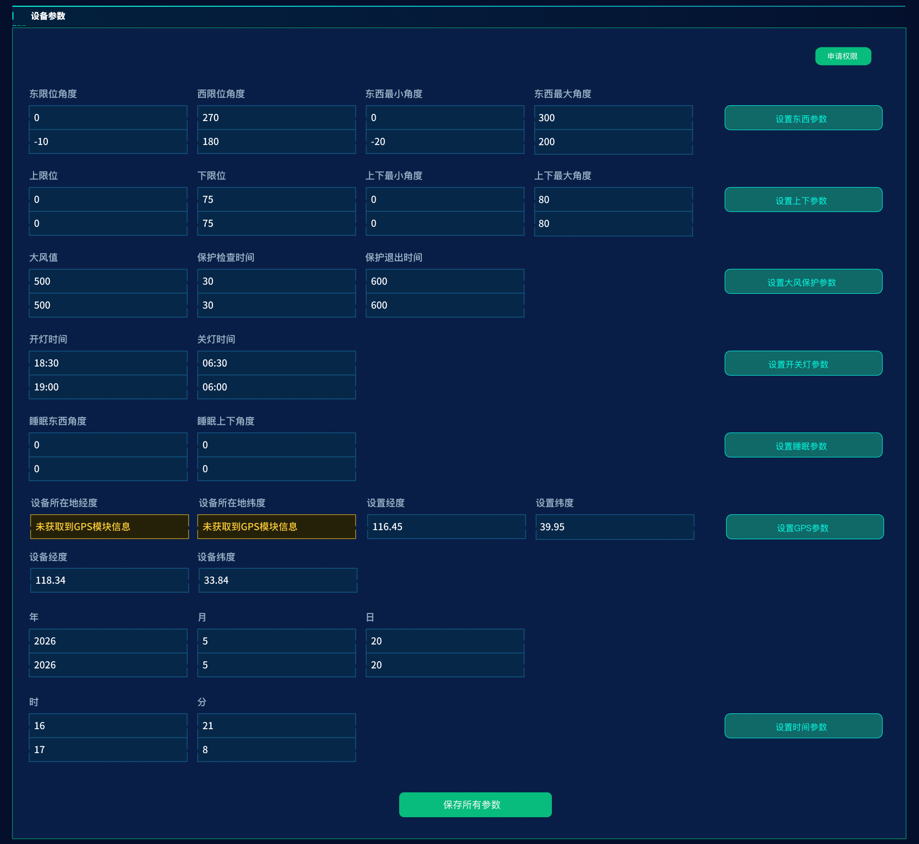Click the 设置大风保护参数 button
The image size is (919, 844).
point(803,281)
